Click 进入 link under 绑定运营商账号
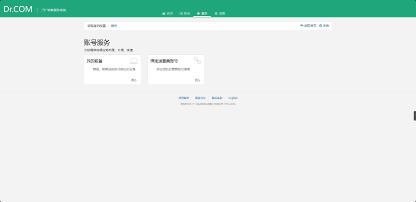The image size is (416, 202). (x=197, y=80)
